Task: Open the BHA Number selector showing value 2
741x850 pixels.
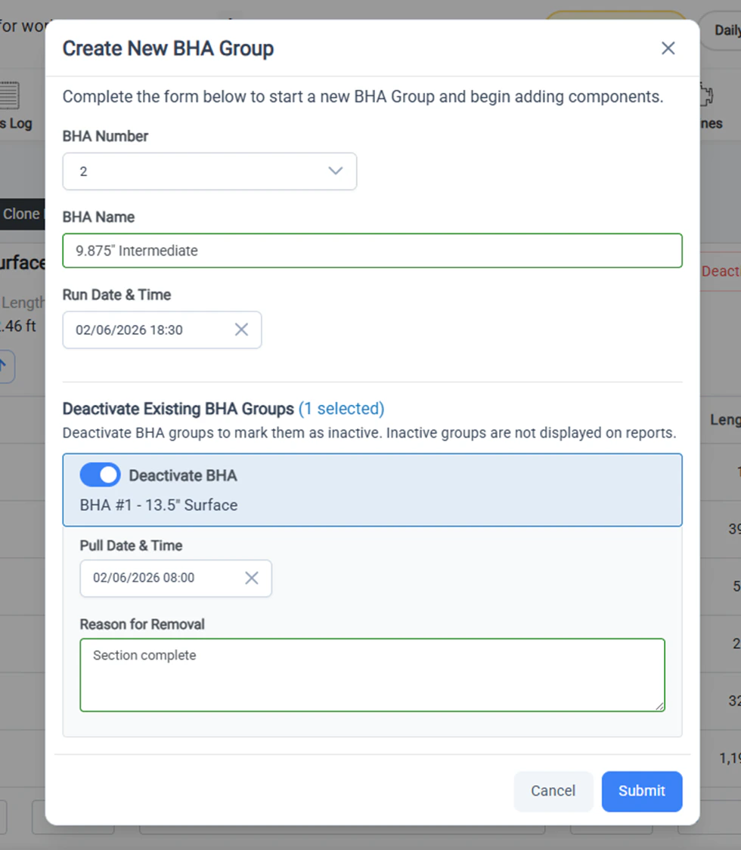Action: point(209,171)
